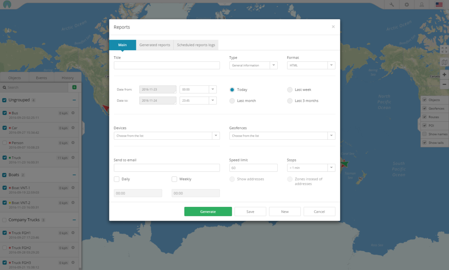Open the wrench tools icon in top bar

pyautogui.click(x=391, y=5)
